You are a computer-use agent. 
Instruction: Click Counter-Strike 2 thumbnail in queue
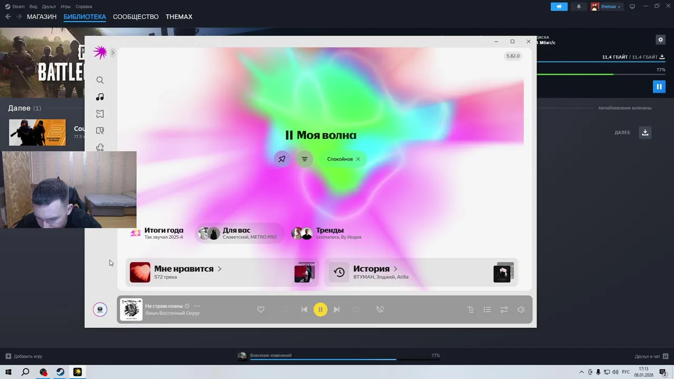[x=37, y=132]
